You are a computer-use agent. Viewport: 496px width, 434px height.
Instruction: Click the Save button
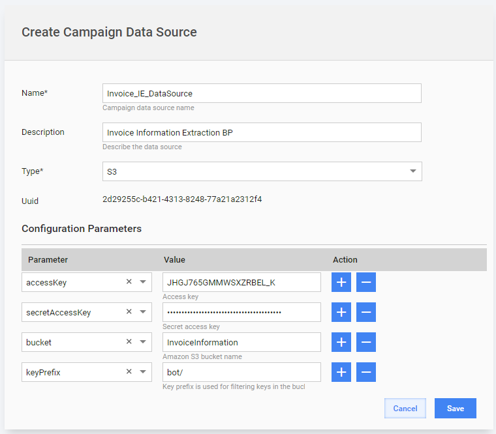click(x=455, y=409)
